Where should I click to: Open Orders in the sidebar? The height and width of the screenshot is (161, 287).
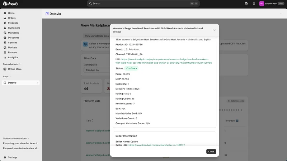(12, 18)
